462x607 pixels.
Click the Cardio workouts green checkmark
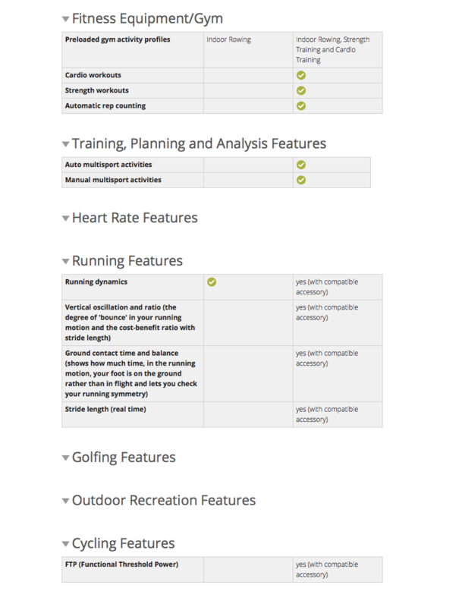click(x=301, y=75)
